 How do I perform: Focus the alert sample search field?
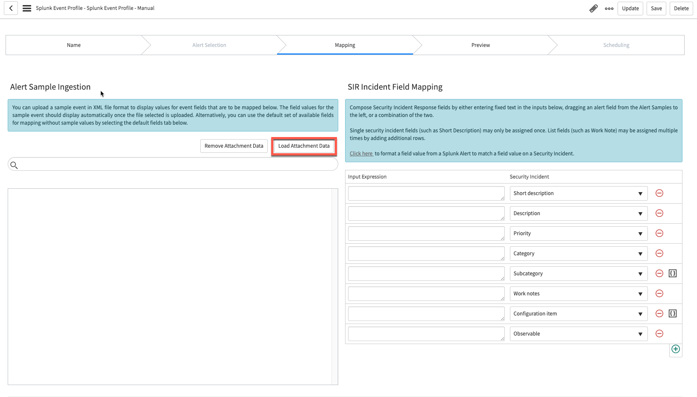click(x=173, y=164)
